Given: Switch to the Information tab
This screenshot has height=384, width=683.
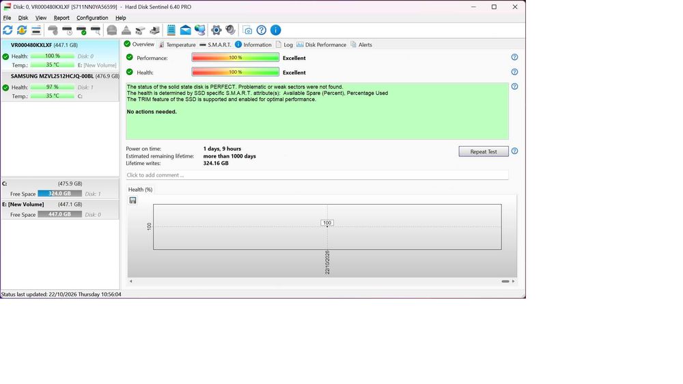Looking at the screenshot, I should (253, 45).
